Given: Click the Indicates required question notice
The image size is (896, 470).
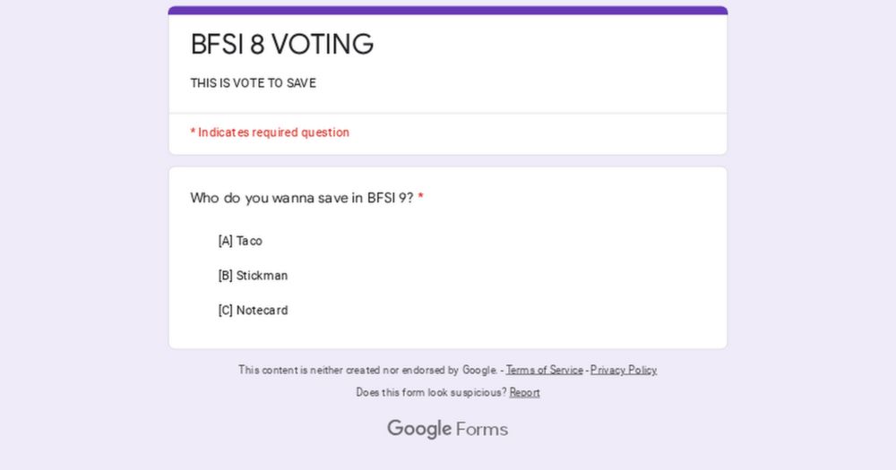Looking at the screenshot, I should (x=270, y=132).
